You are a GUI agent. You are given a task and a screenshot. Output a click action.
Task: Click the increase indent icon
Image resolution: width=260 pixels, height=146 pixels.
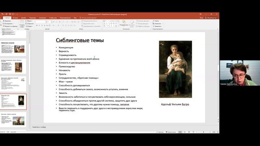pos(75,22)
